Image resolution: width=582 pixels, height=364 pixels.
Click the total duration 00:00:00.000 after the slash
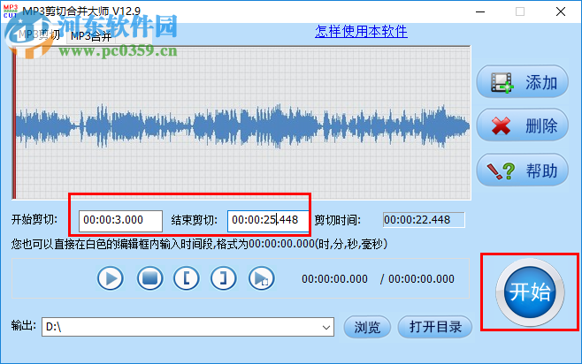point(421,279)
